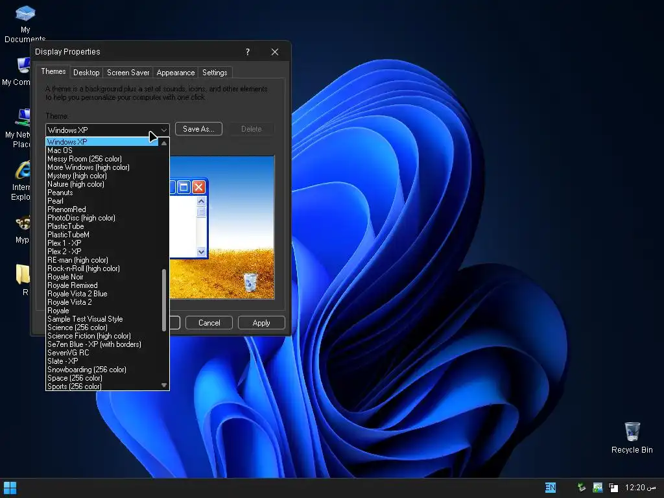This screenshot has width=664, height=498.
Task: Select SevenVG RC theme
Action: pyautogui.click(x=102, y=353)
